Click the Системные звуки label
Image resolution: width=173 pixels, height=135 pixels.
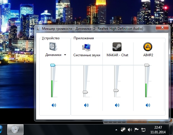[x=87, y=55]
